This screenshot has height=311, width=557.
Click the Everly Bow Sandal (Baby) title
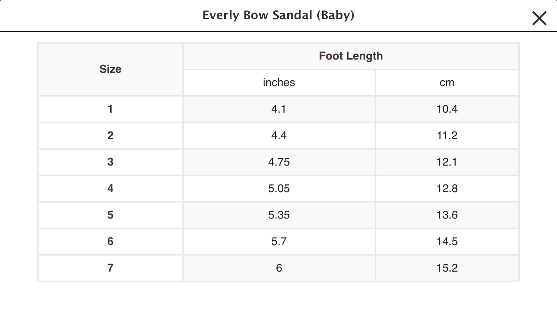tap(278, 15)
